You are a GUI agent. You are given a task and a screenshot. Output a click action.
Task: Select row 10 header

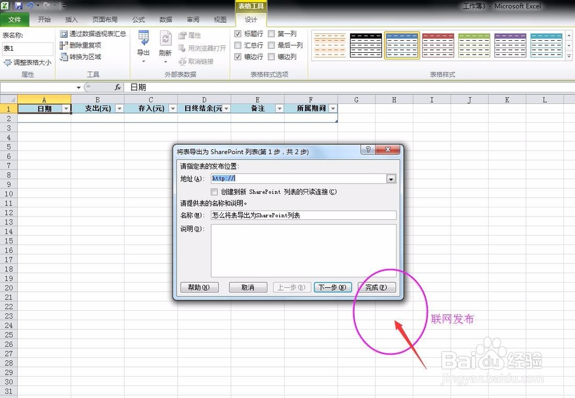9,194
